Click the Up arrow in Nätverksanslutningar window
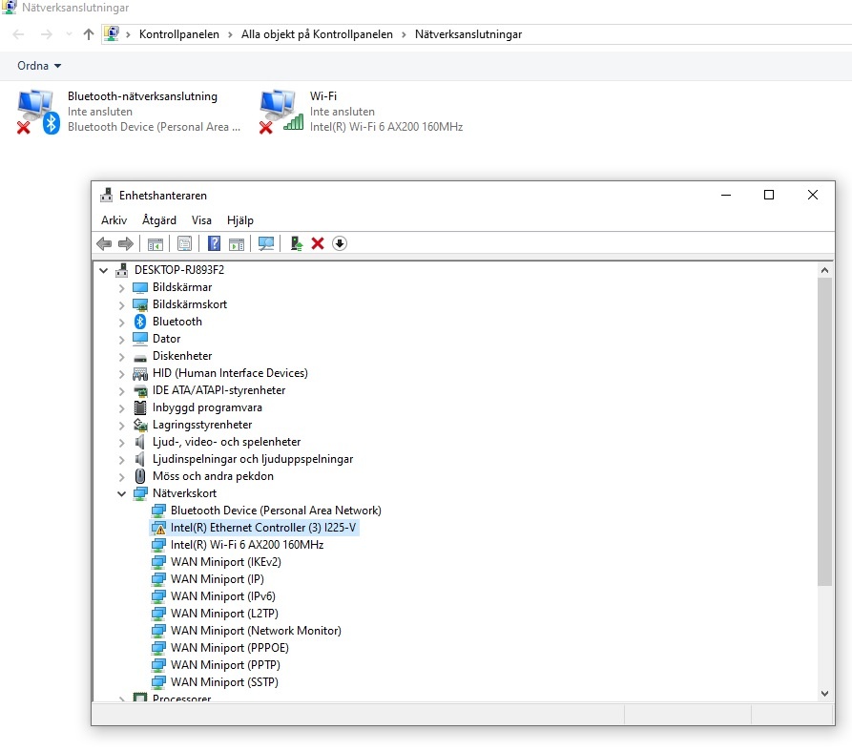Screen dimensions: 852x751 point(89,34)
